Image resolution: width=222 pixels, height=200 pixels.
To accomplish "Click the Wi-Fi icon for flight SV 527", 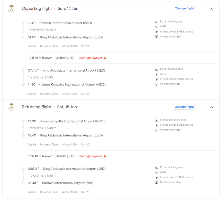I will click(156, 26).
